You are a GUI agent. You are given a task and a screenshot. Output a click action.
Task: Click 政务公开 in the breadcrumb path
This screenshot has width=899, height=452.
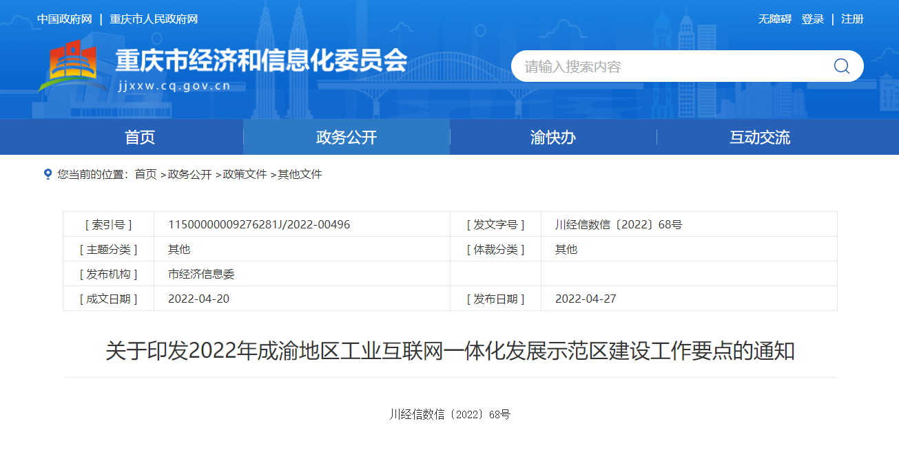click(x=190, y=175)
